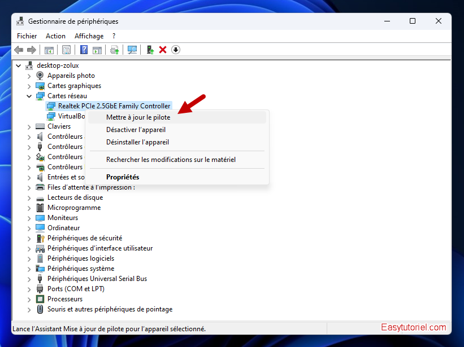This screenshot has height=347, width=464.
Task: Close the Gestionnaire de périphériques window
Action: pos(439,21)
